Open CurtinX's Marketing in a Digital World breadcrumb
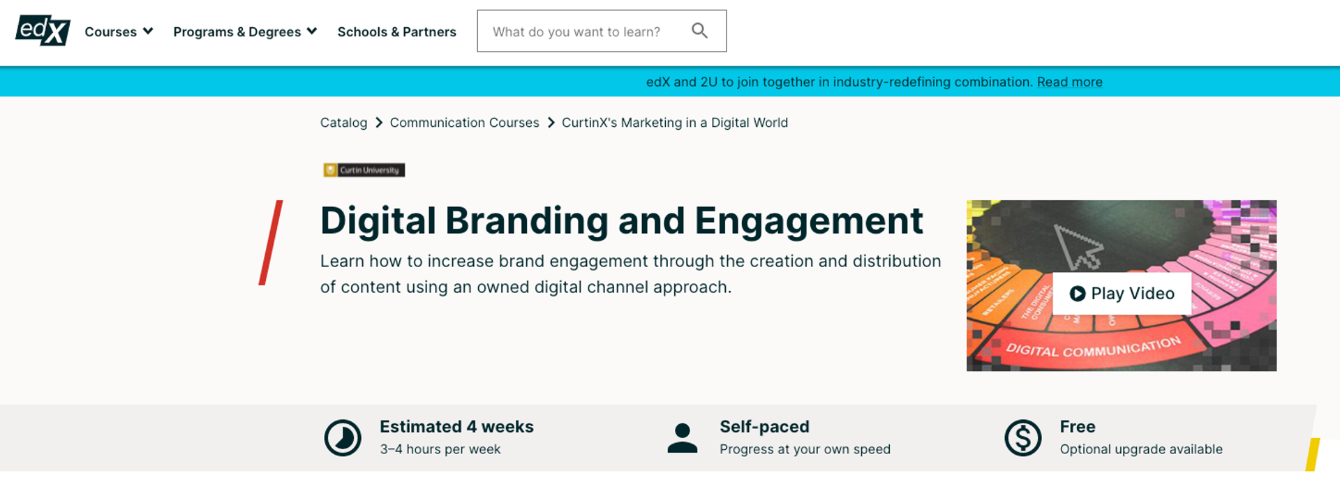Screen dimensions: 1340x482 coord(674,122)
